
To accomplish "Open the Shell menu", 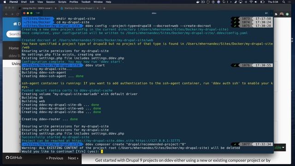I will (x=24, y=2).
